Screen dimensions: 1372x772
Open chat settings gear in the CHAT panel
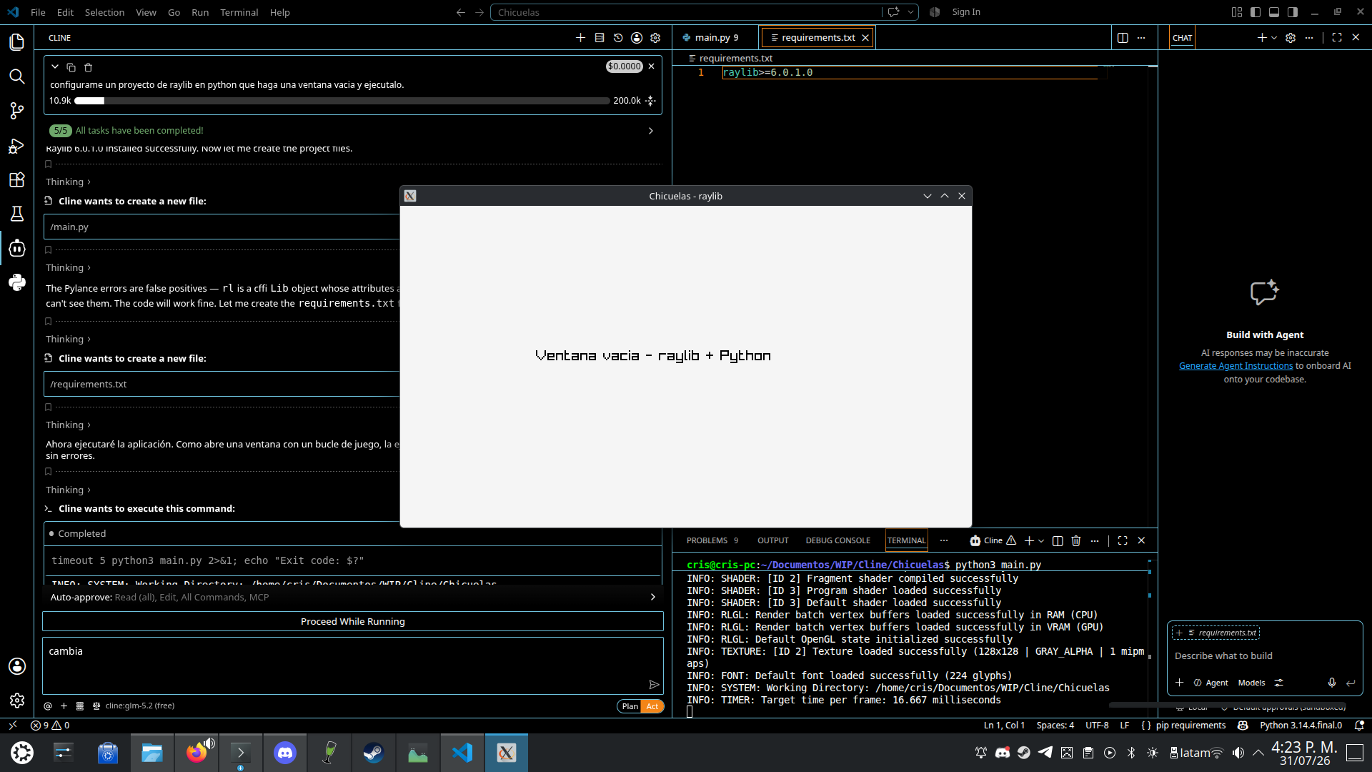pyautogui.click(x=1291, y=38)
